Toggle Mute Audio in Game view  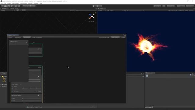pos(181,10)
